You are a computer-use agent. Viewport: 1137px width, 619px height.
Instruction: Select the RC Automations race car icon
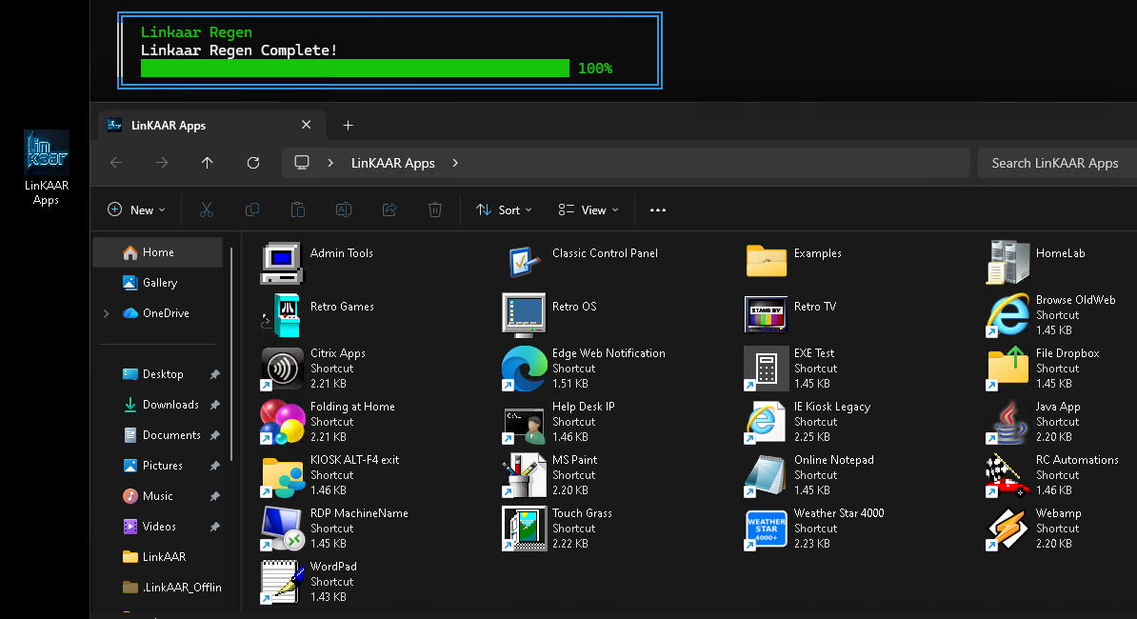[1007, 475]
